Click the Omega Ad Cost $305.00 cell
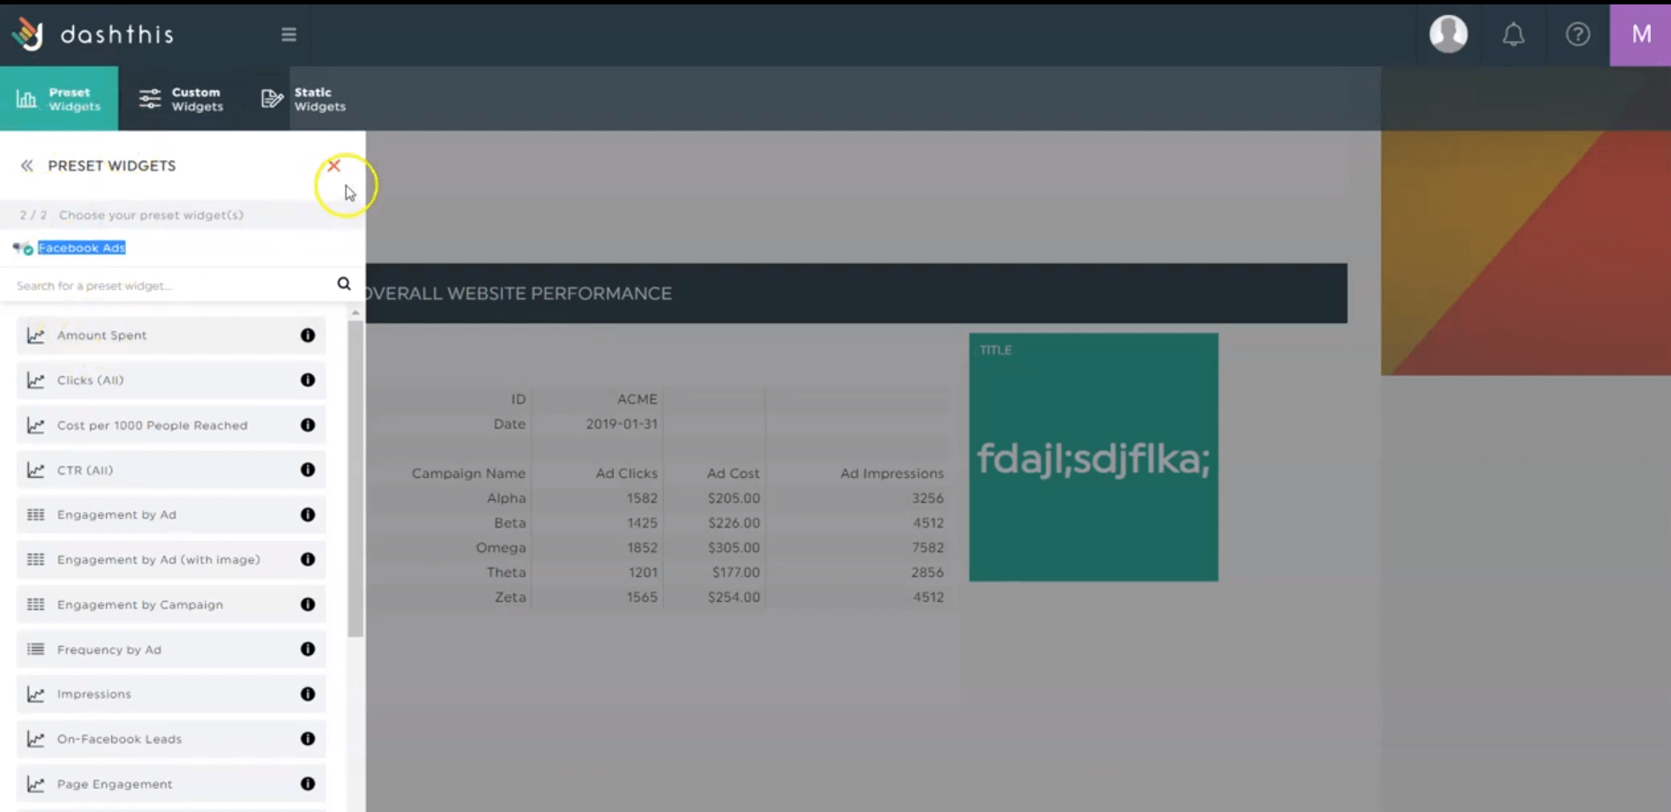The height and width of the screenshot is (812, 1671). pos(734,548)
